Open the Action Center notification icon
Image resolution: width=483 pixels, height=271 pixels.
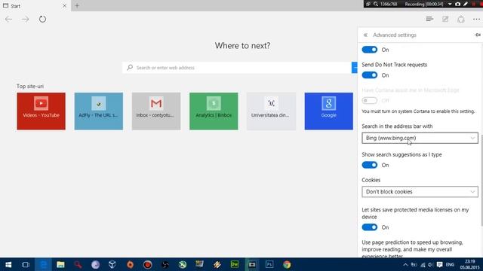tap(439, 264)
